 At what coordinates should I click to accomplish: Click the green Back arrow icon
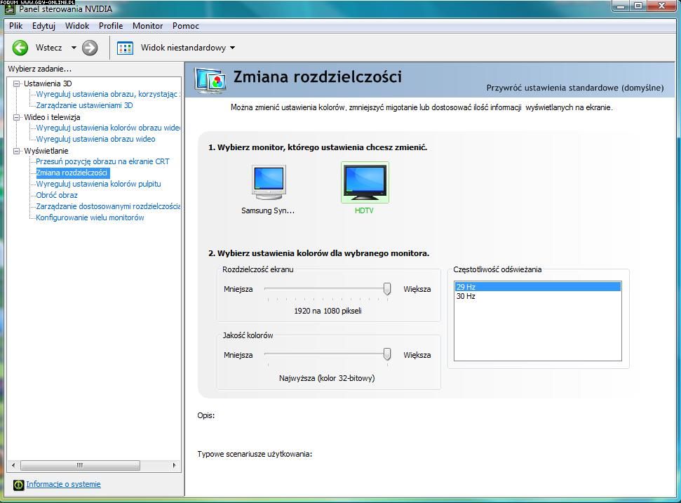pyautogui.click(x=20, y=48)
